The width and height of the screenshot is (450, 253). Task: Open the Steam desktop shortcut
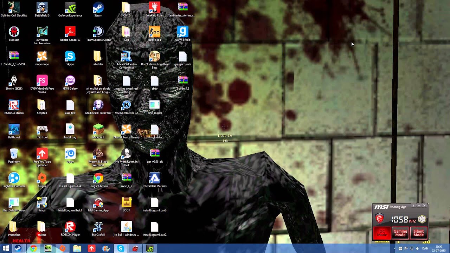coord(98,9)
